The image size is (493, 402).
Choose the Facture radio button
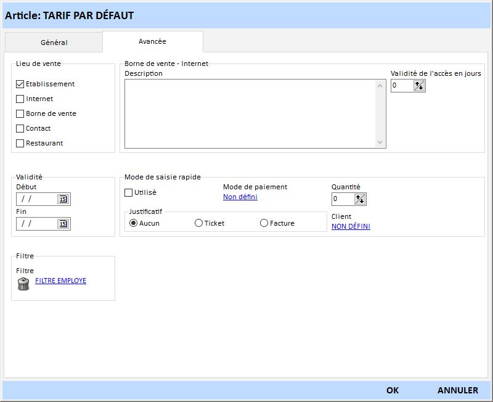pos(264,223)
